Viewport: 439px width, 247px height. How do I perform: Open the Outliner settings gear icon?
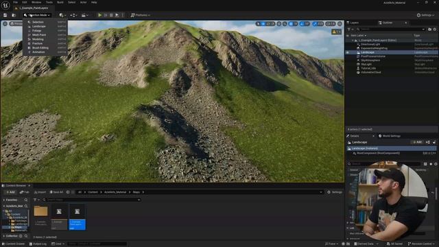(435, 29)
